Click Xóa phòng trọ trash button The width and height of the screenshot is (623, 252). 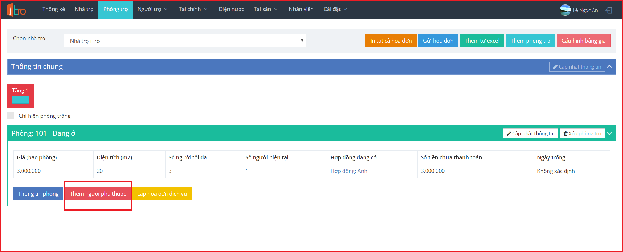(x=582, y=133)
